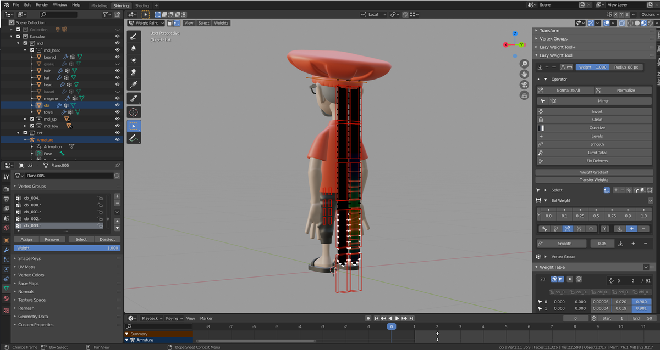
Task: Select the 3D Cursor tool
Action: 134,112
